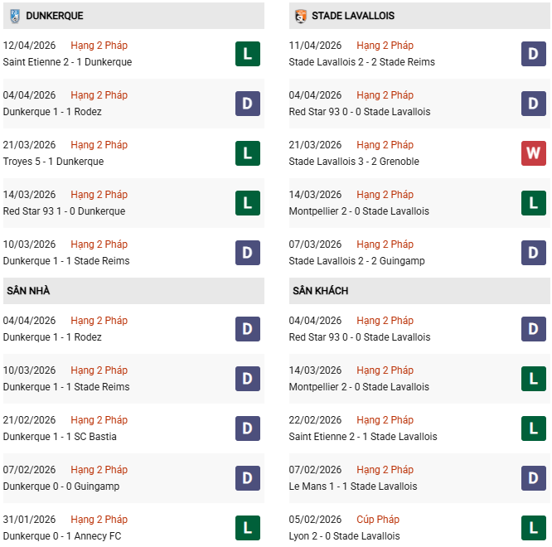
Task: Open the Red Star 93 1 - 0 Dunkerque match
Action: tap(64, 211)
